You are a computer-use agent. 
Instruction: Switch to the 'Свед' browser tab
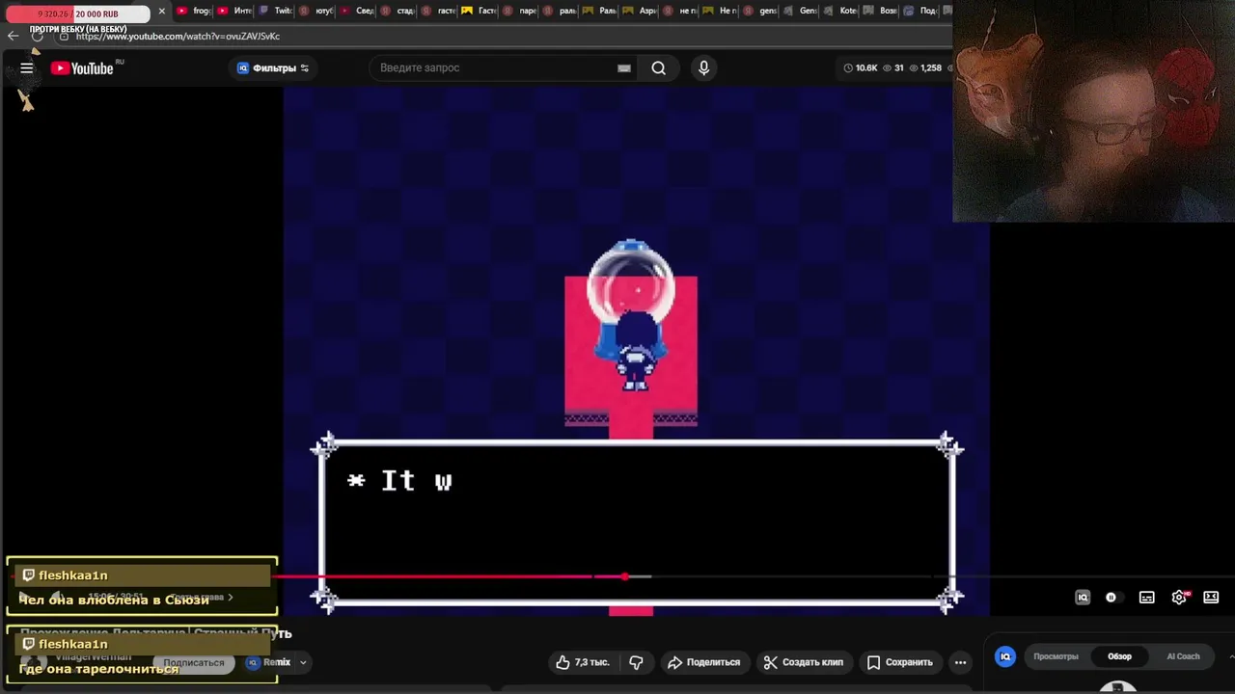357,12
